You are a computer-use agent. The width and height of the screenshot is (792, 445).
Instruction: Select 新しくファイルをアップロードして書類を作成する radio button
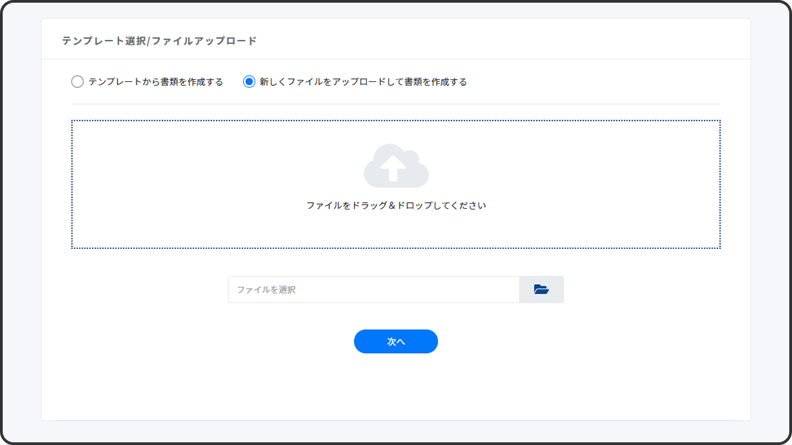tap(249, 82)
